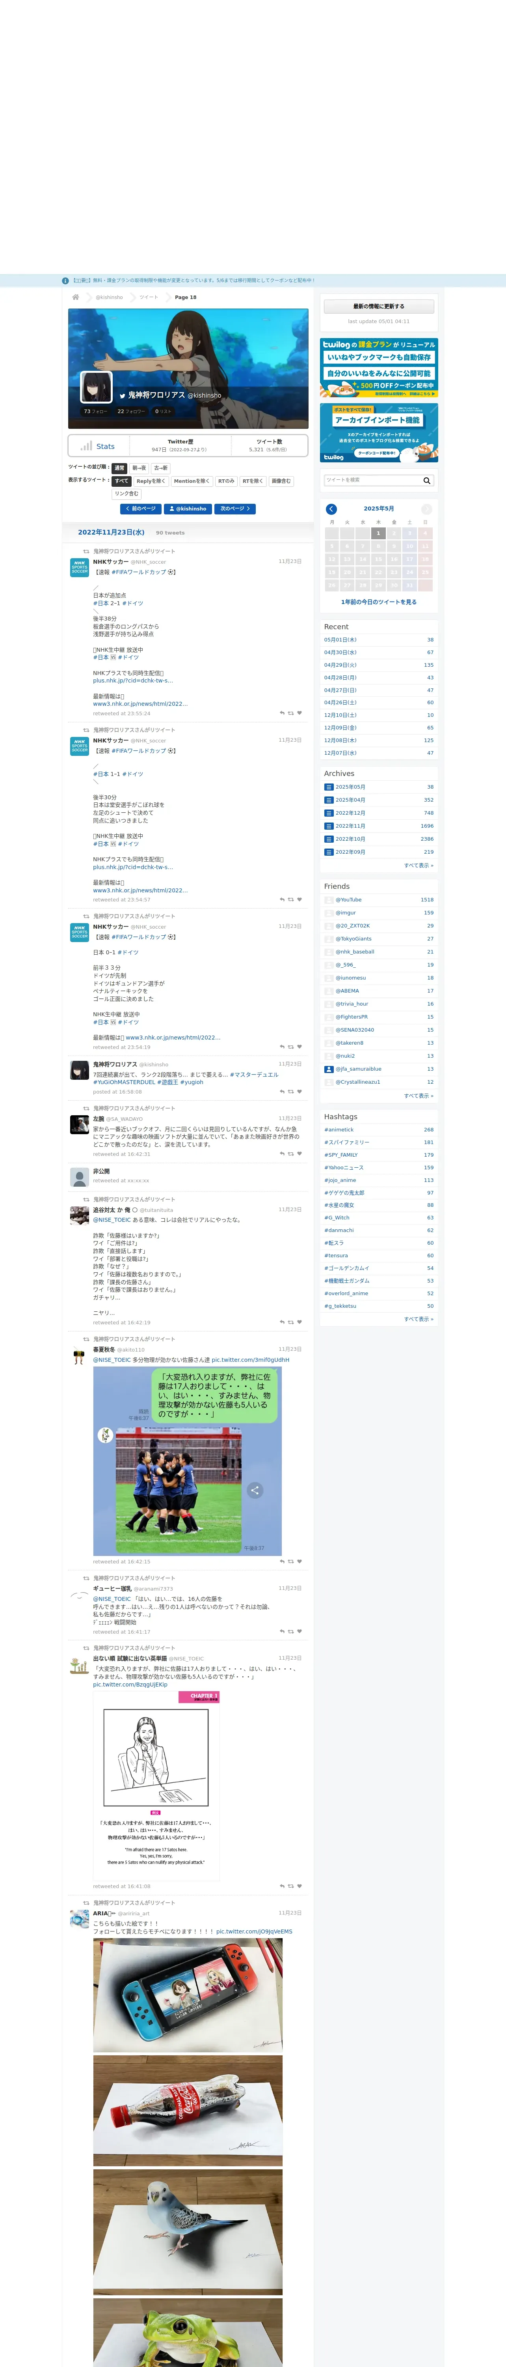Like the NHK Soccer 日本 2-1 tweet

pos(300,713)
